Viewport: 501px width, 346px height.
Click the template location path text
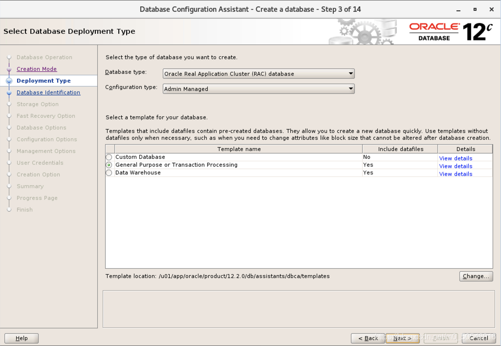(244, 276)
